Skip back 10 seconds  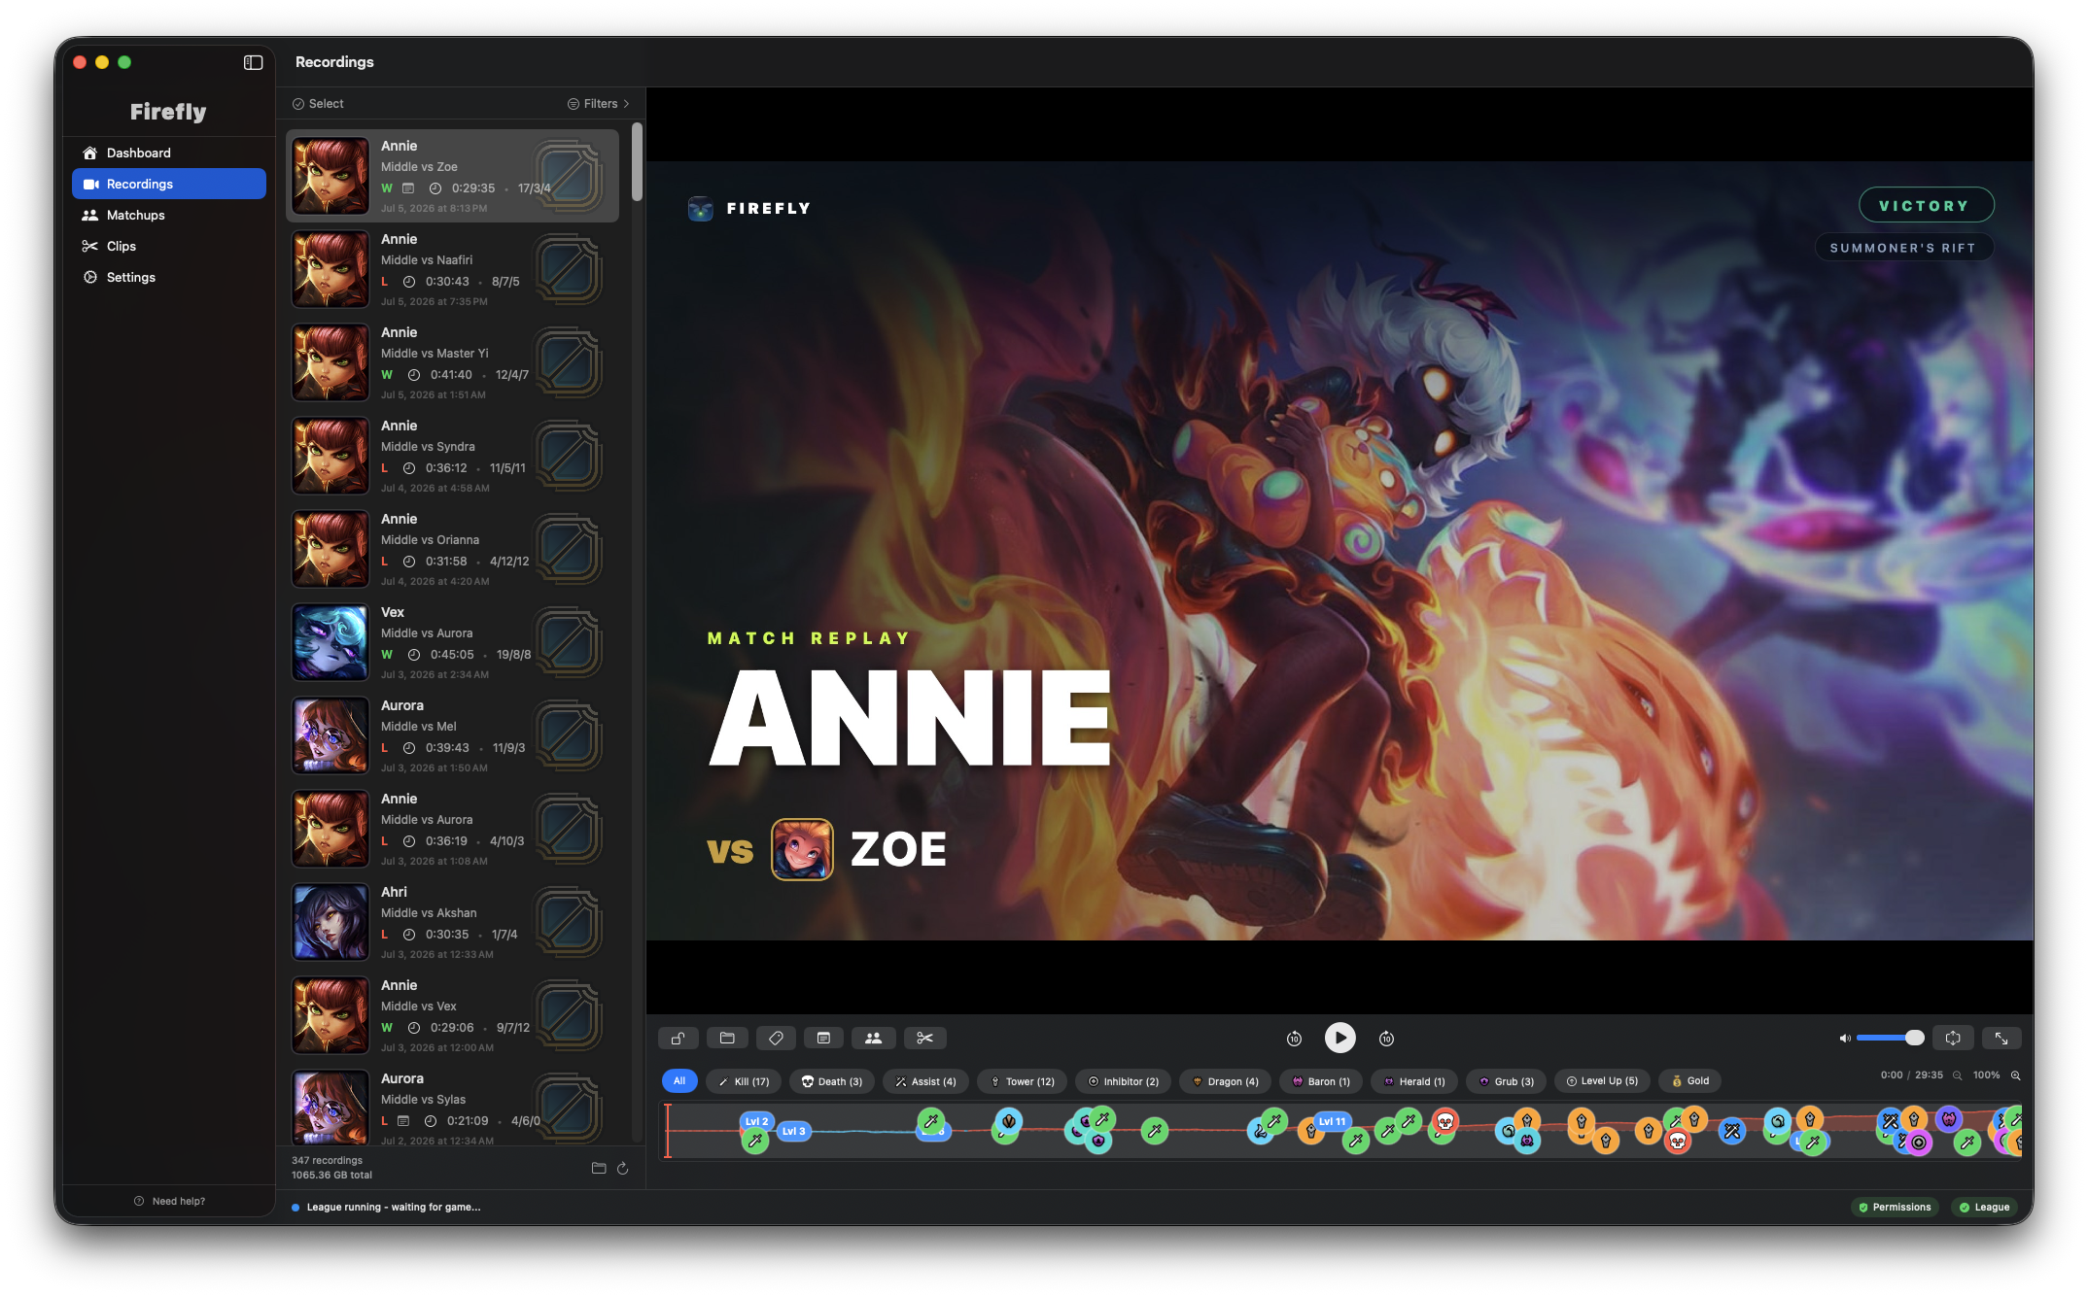(1294, 1039)
